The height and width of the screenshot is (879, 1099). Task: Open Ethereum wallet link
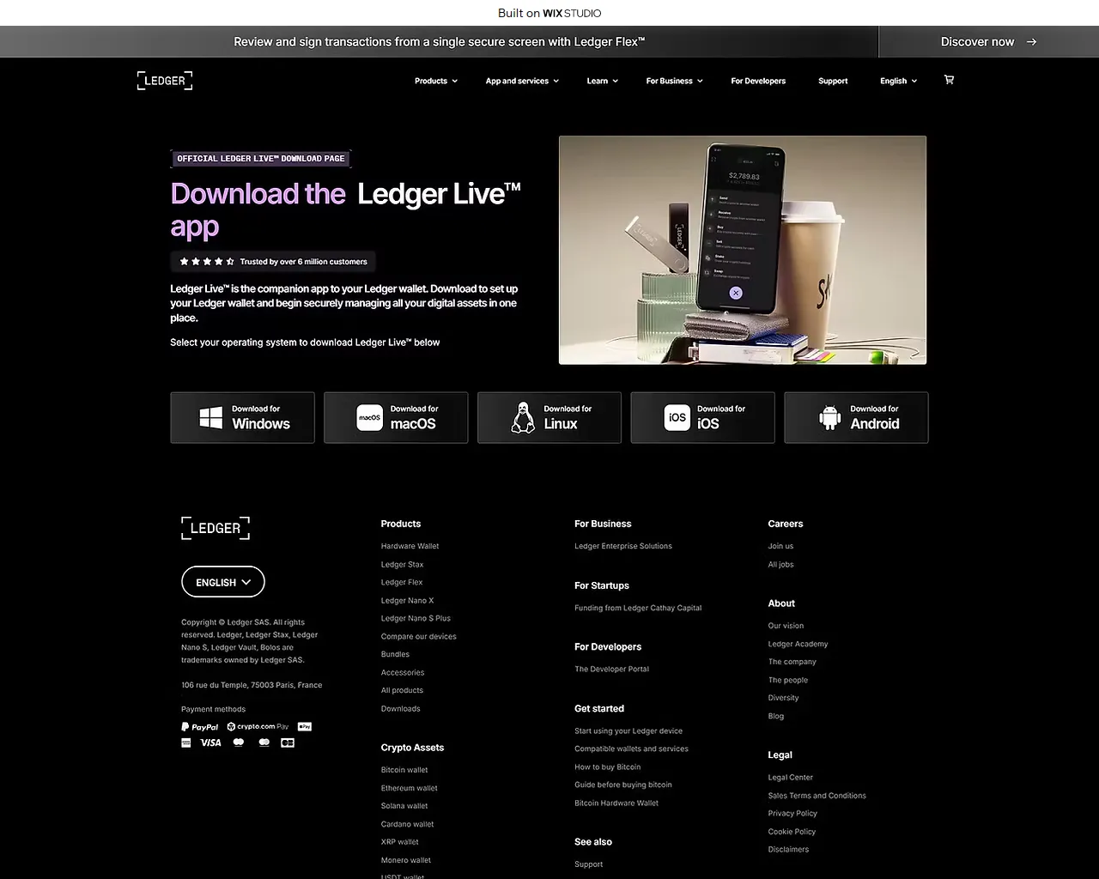click(409, 788)
